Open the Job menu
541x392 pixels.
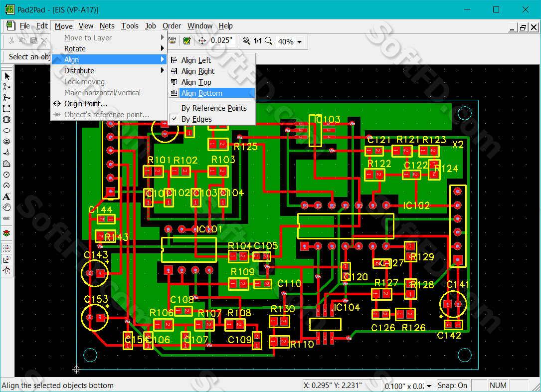pyautogui.click(x=150, y=26)
